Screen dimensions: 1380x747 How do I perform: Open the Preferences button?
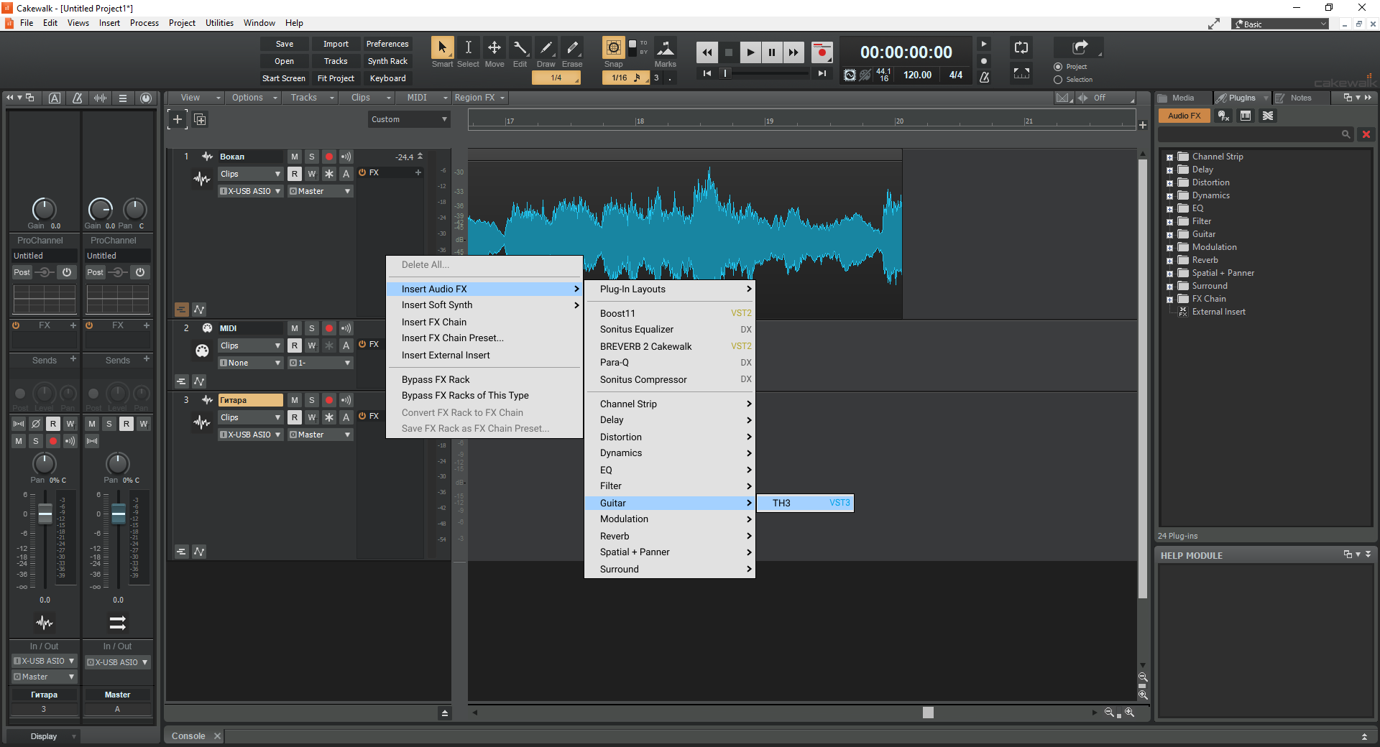click(387, 44)
